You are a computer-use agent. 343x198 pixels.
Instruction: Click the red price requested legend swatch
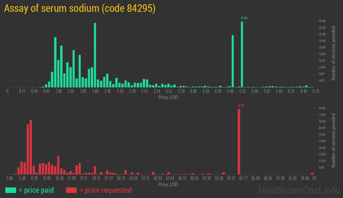tap(71, 190)
